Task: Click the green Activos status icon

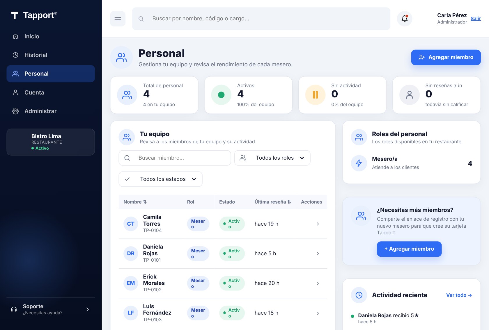Action: [x=221, y=95]
